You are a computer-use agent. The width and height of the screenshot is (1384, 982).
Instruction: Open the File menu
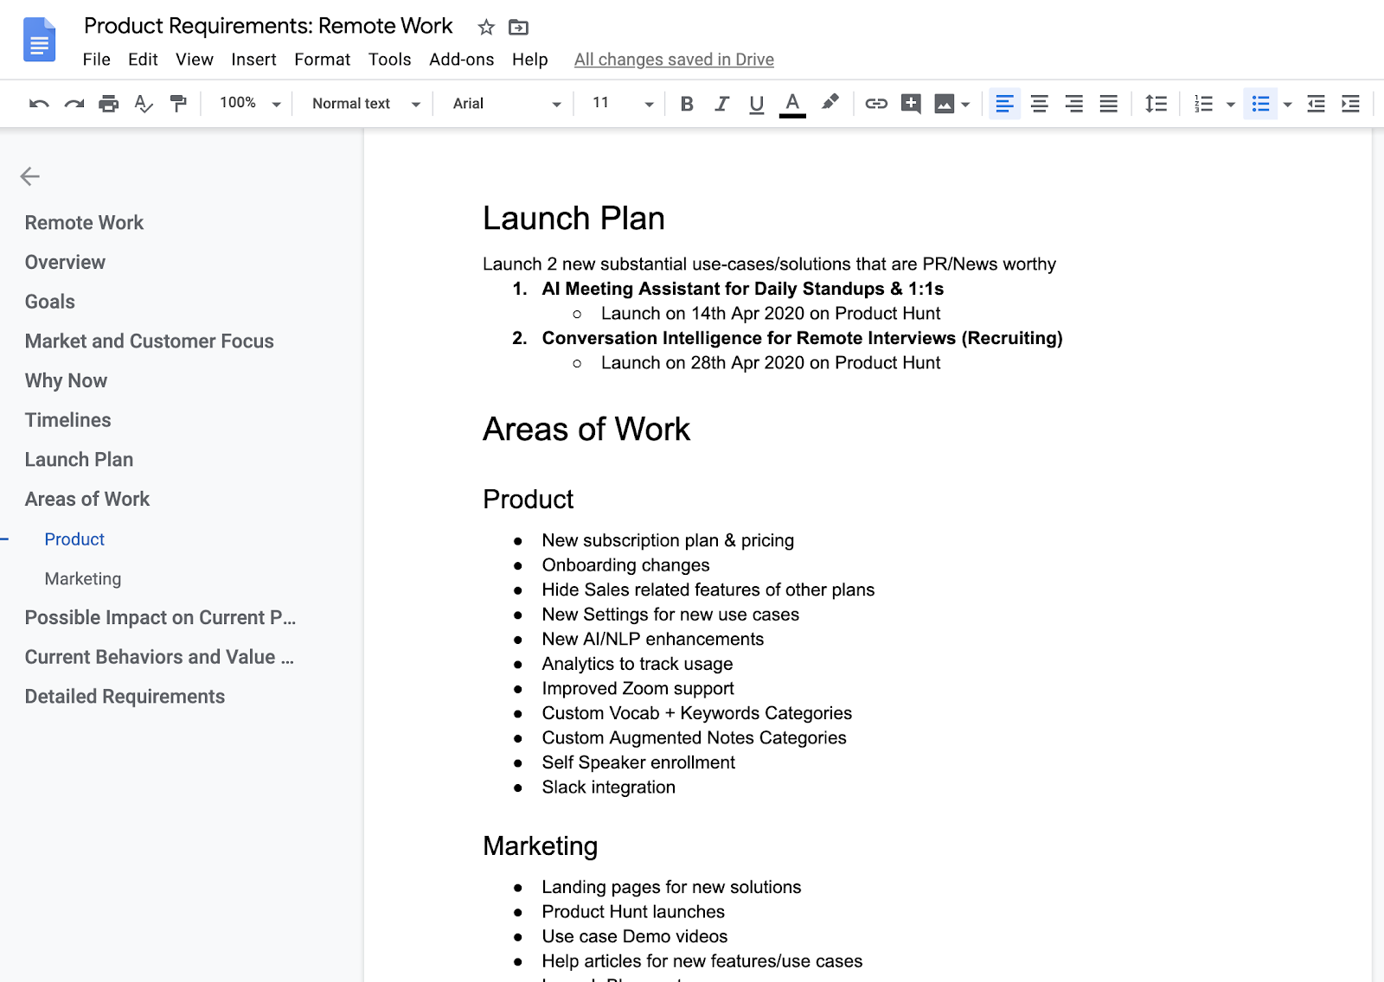click(97, 60)
